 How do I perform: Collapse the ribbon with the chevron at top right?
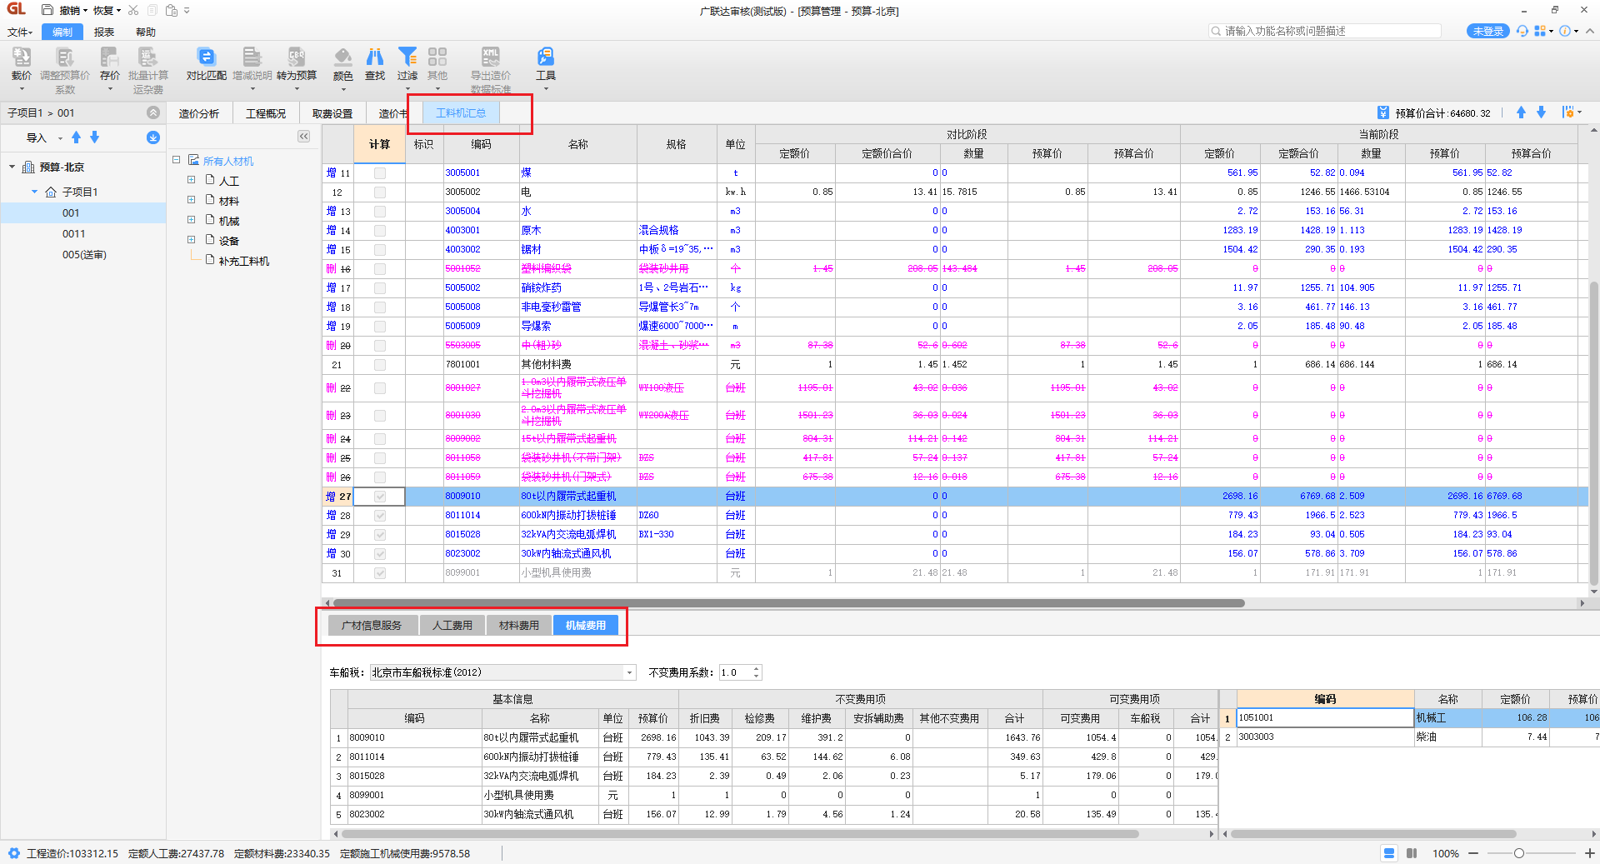coord(1590,31)
